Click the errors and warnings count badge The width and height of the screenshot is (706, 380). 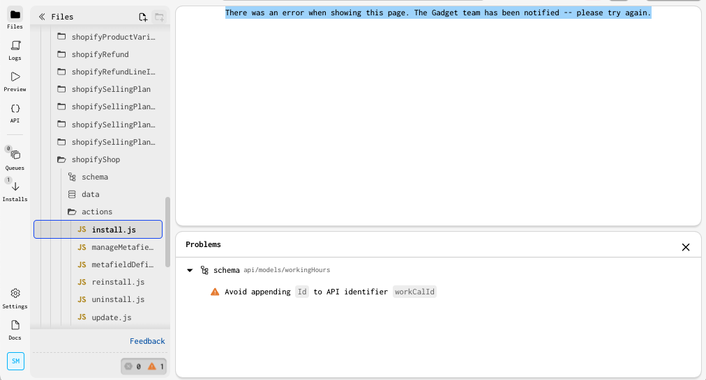(x=144, y=366)
